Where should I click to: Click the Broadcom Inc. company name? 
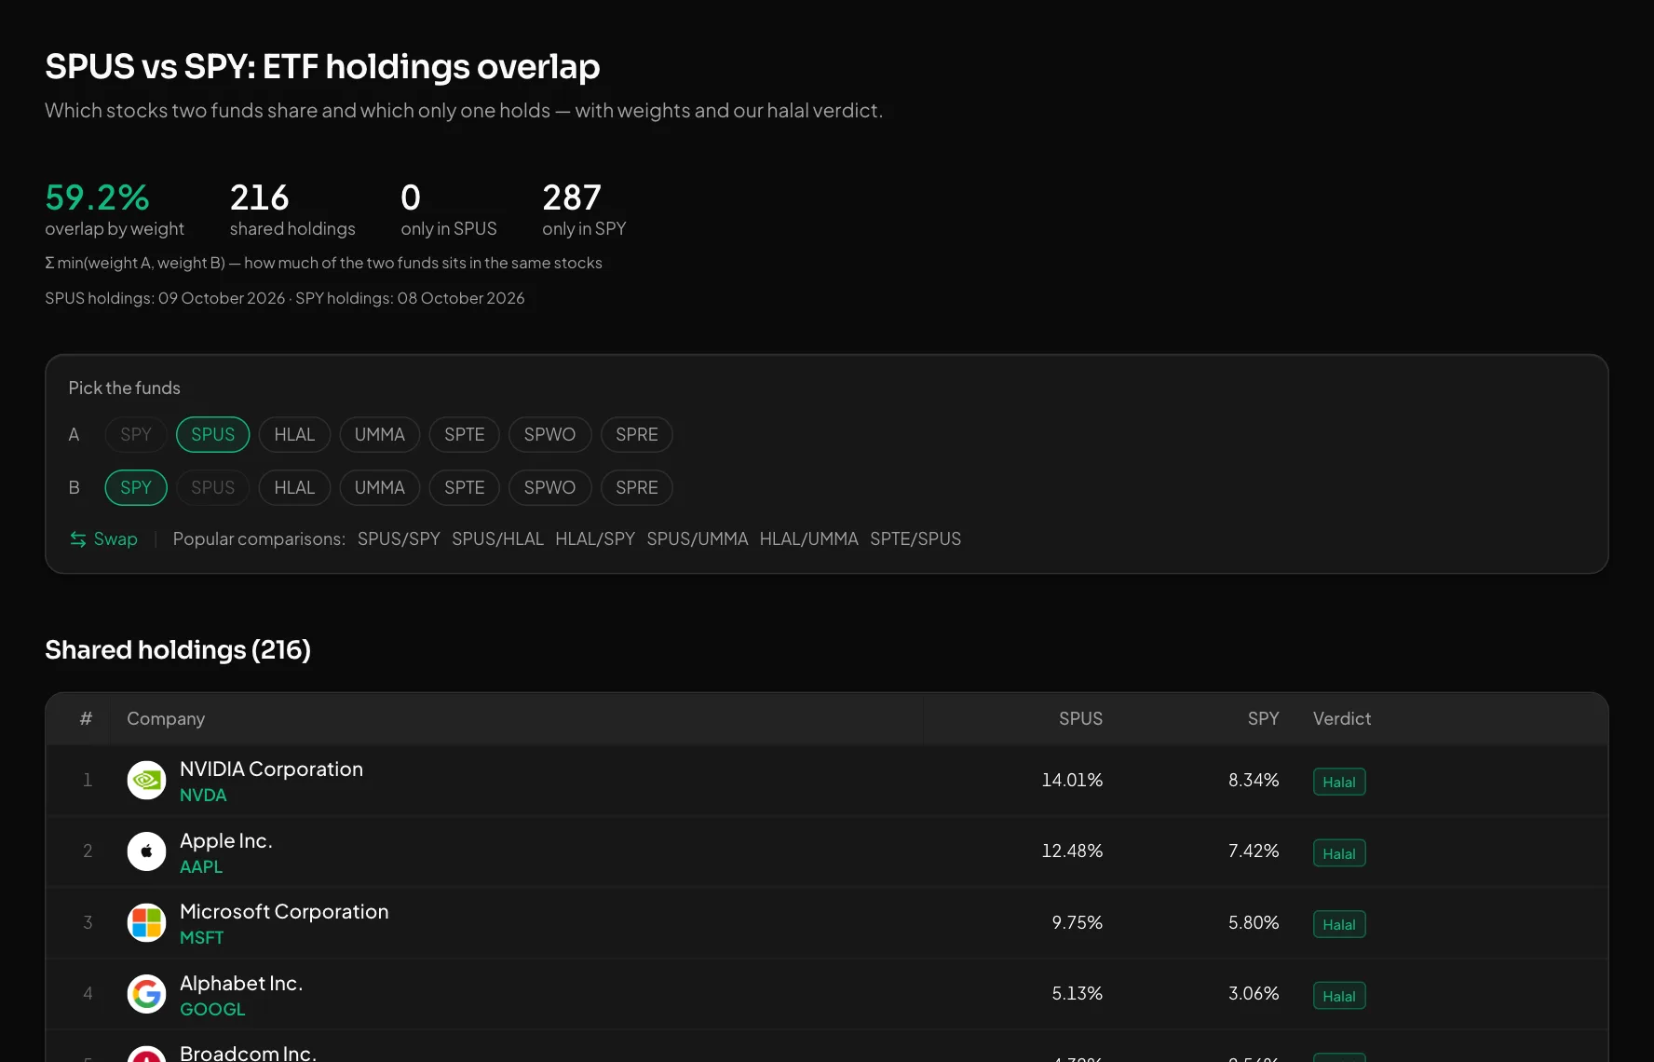click(x=248, y=1053)
